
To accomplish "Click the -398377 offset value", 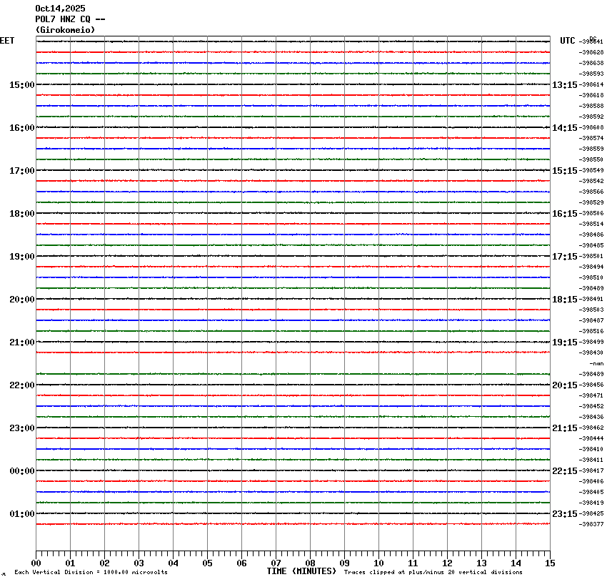I will coord(592,525).
